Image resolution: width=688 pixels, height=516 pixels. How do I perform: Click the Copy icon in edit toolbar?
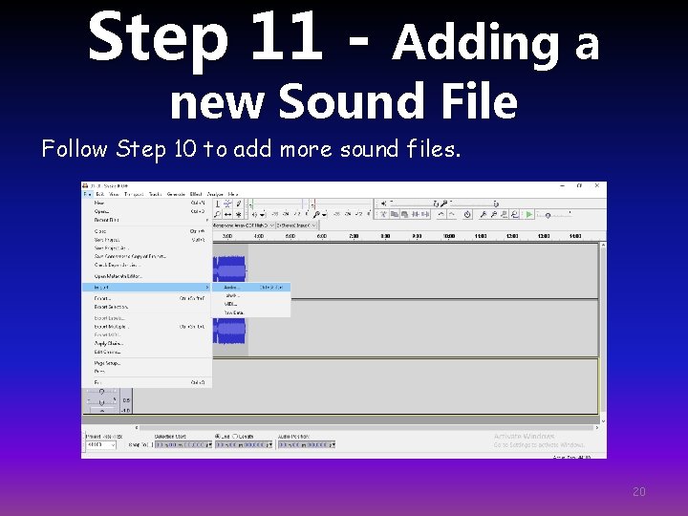[x=395, y=214]
